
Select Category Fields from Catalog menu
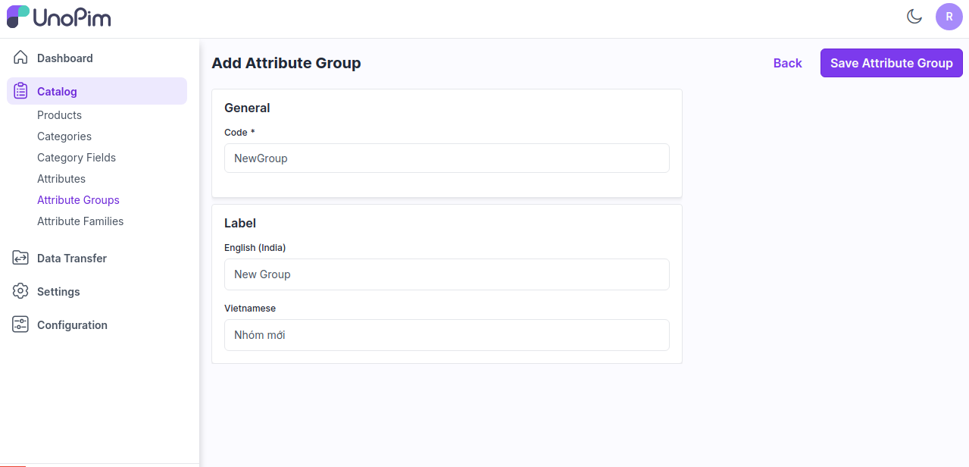pyautogui.click(x=76, y=157)
